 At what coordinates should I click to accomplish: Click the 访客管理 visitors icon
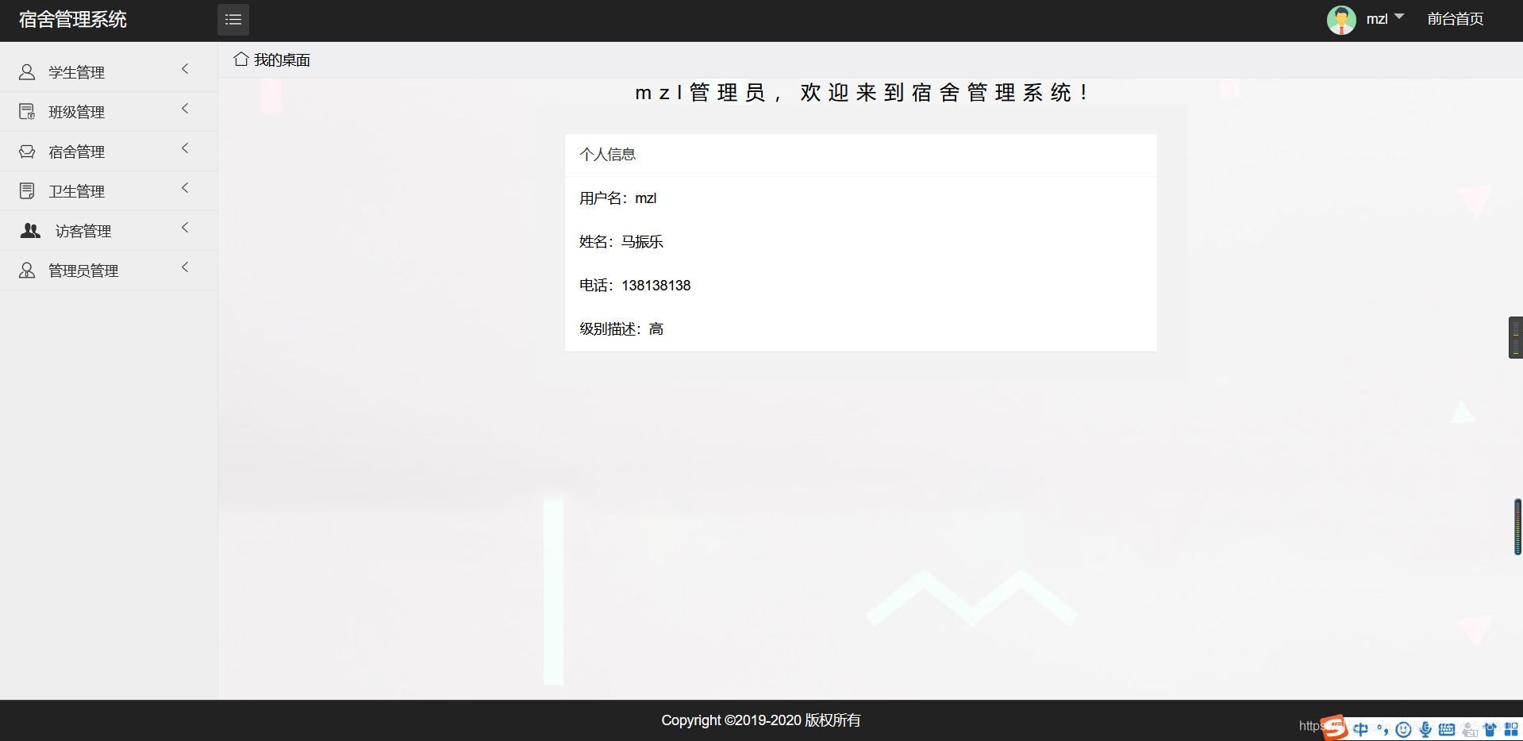click(x=29, y=230)
